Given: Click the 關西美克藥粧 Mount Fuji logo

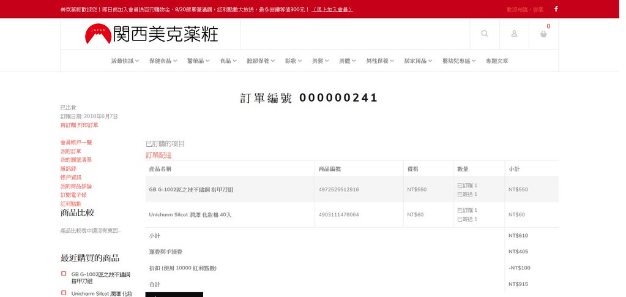Looking at the screenshot, I should coord(151,34).
